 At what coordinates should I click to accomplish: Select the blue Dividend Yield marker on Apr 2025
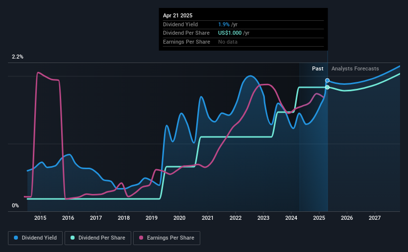coord(327,80)
